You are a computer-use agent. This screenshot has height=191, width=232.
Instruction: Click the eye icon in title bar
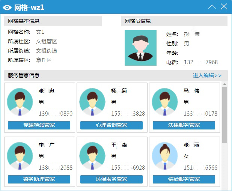7,7
